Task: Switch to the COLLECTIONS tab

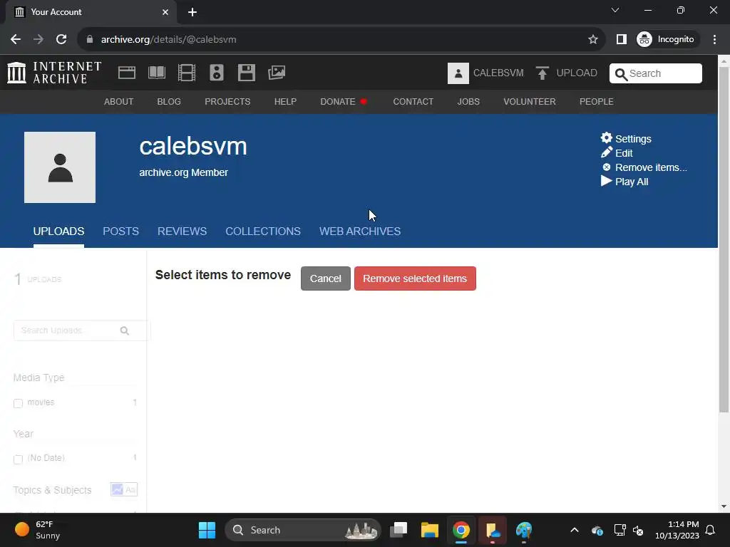Action: pos(263,231)
